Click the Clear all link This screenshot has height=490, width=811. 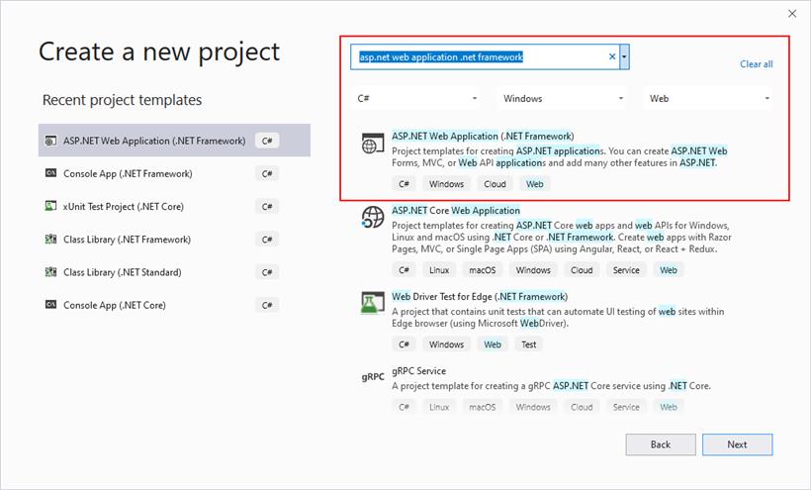tap(757, 64)
